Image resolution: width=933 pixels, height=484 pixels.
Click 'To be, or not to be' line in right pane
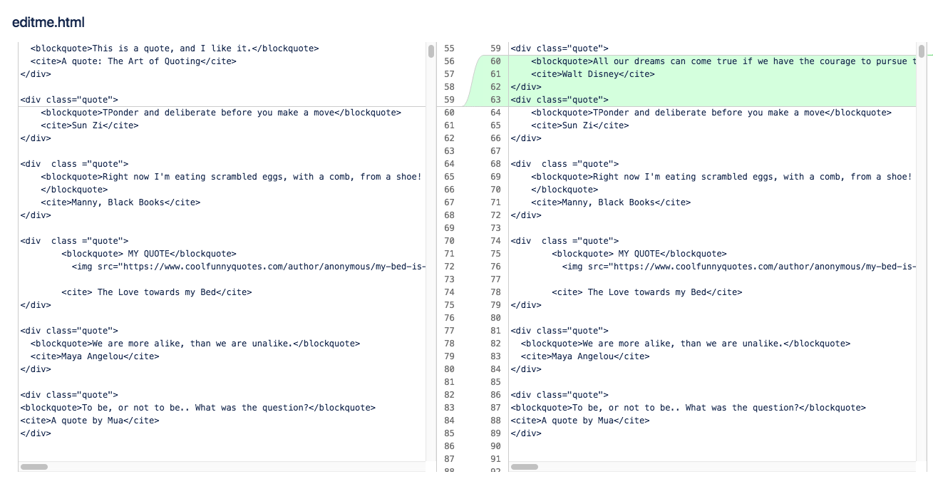pyautogui.click(x=689, y=408)
